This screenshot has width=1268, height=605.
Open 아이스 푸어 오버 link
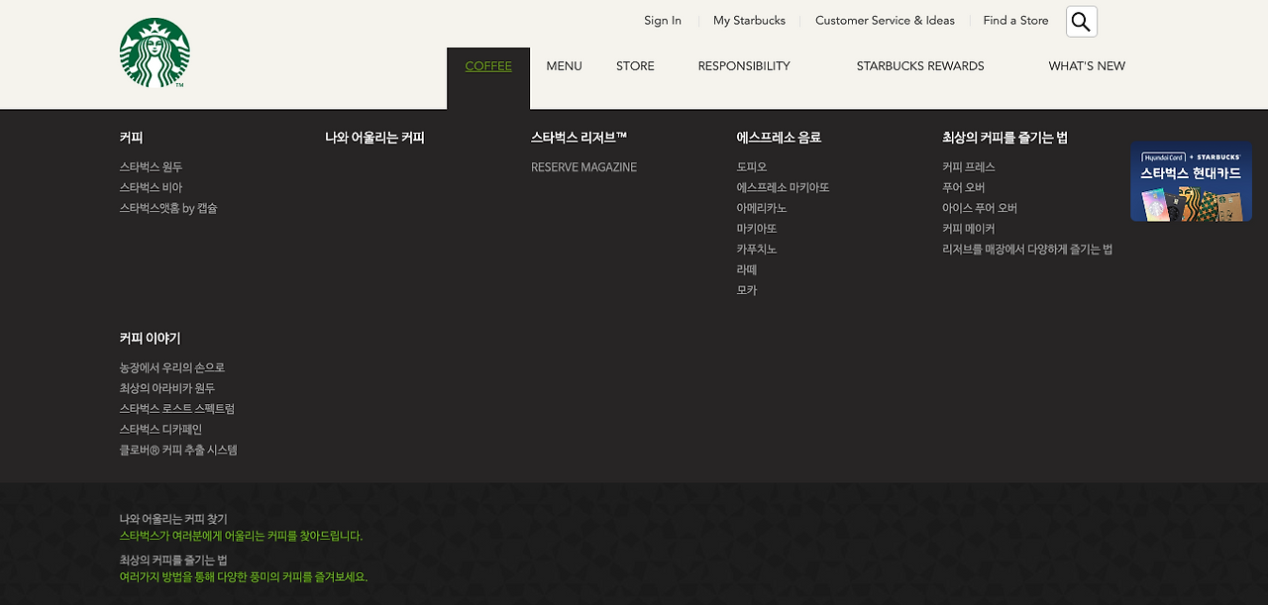[x=980, y=209]
